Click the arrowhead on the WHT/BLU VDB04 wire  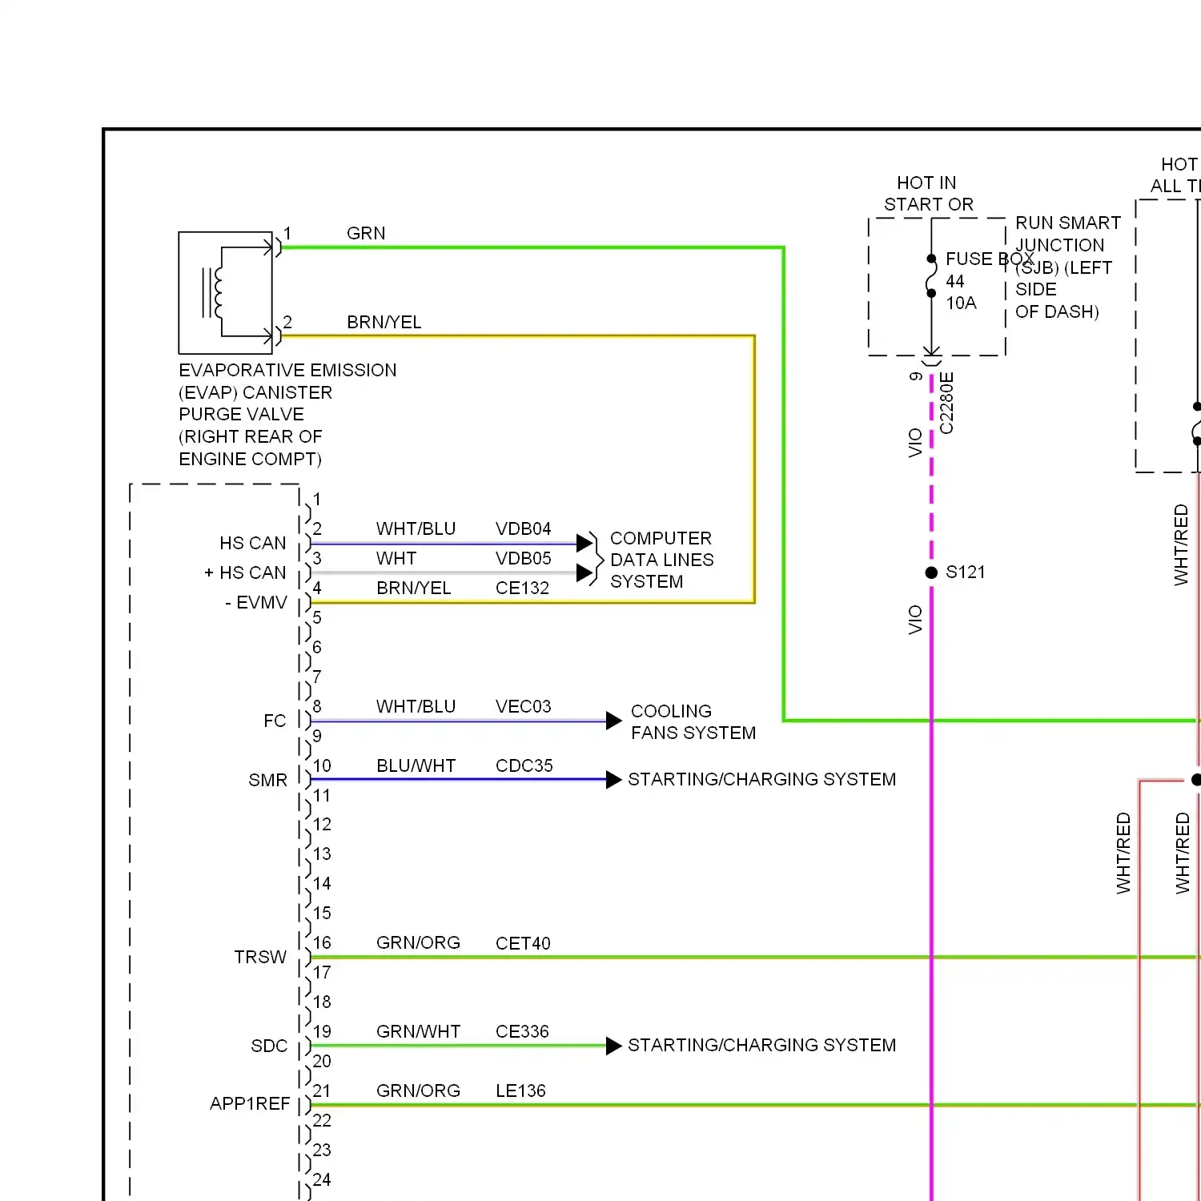584,544
